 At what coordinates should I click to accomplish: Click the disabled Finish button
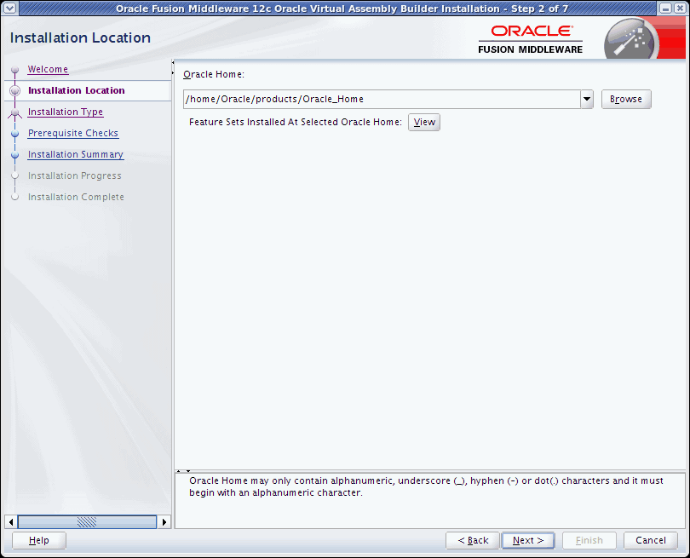click(x=589, y=540)
